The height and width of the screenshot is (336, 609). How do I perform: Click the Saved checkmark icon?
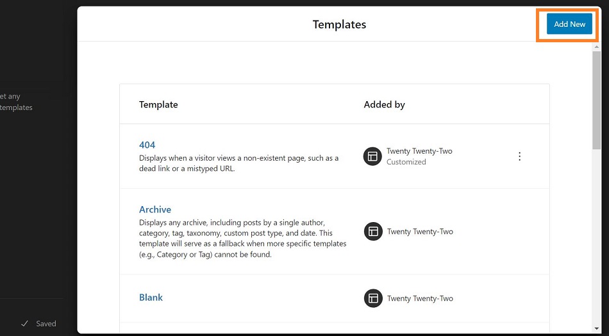click(24, 324)
